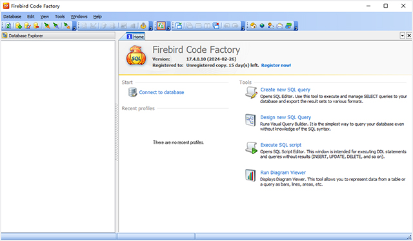Click the Execute SQL script play icon
Screen dimensions: 413x241
251,148
